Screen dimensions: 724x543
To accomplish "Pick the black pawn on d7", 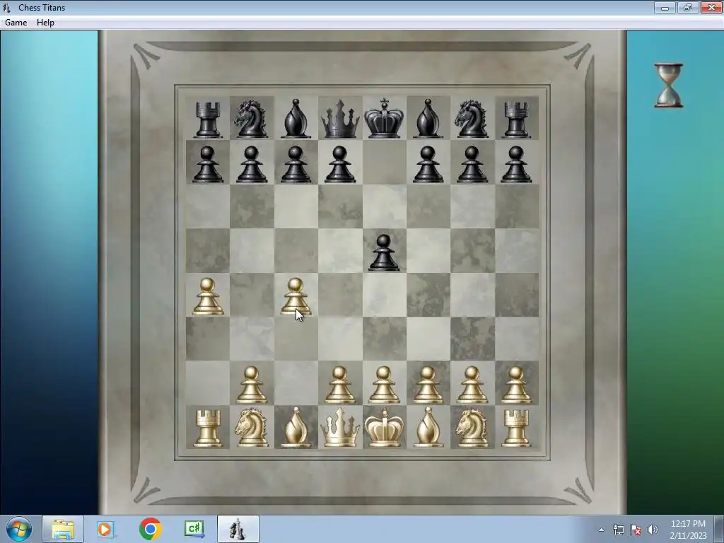I will (x=340, y=164).
